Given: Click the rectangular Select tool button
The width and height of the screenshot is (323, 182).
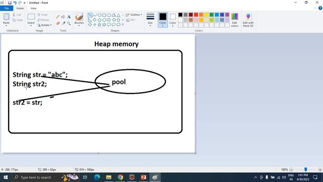Looking at the screenshot, I should (x=31, y=17).
